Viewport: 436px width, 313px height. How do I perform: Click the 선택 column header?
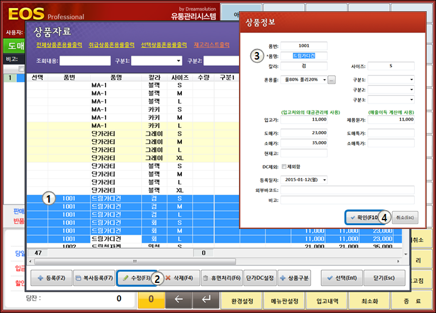37,78
